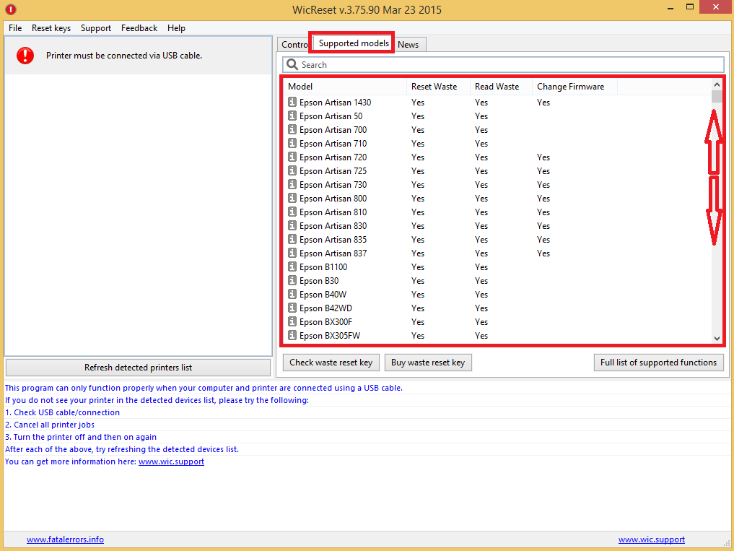Click info icon beside Epson Artisan 710

(x=292, y=143)
